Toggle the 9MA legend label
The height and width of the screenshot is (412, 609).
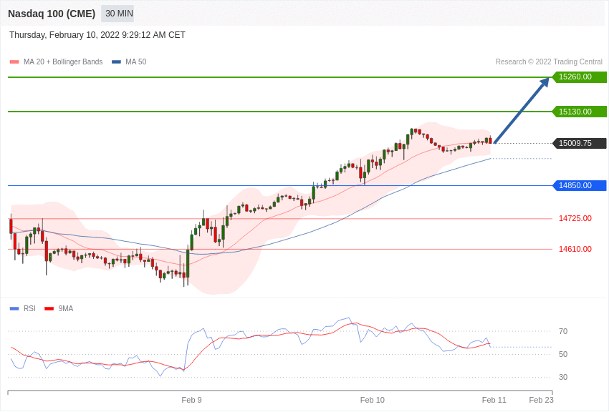tap(66, 309)
